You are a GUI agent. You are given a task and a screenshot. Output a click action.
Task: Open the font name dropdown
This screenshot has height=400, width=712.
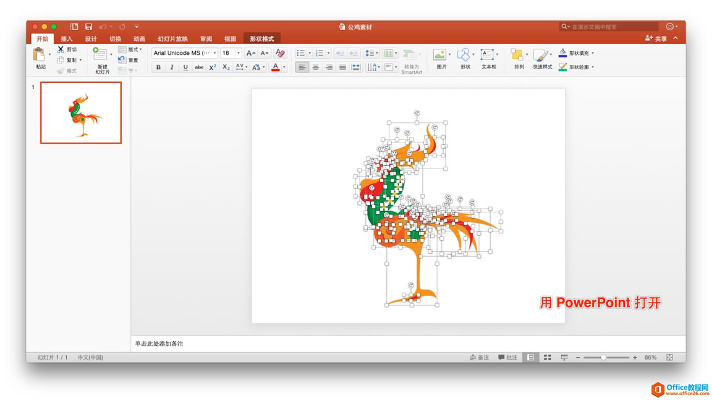(x=214, y=54)
